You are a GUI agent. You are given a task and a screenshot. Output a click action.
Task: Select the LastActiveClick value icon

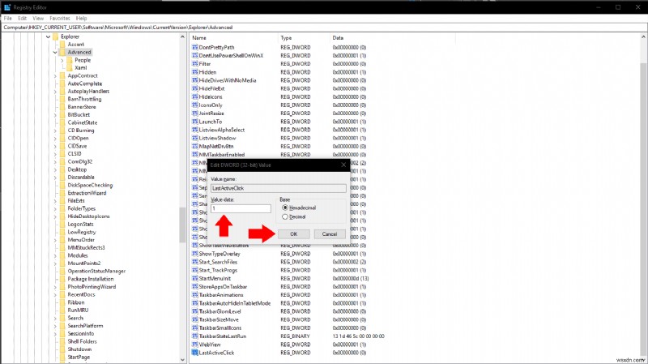coord(195,353)
